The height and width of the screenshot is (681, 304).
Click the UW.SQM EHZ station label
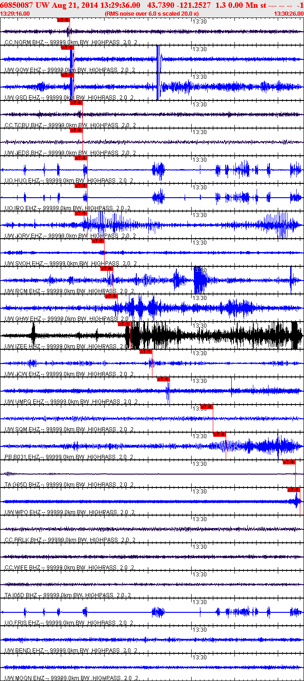(x=23, y=429)
